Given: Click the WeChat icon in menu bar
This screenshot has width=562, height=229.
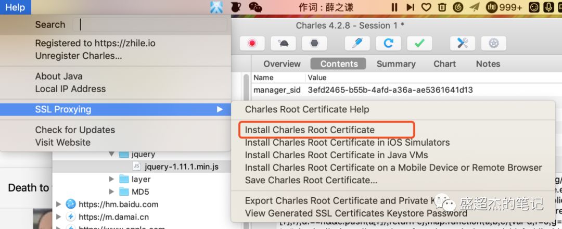Looking at the screenshot, I should pos(255,7).
